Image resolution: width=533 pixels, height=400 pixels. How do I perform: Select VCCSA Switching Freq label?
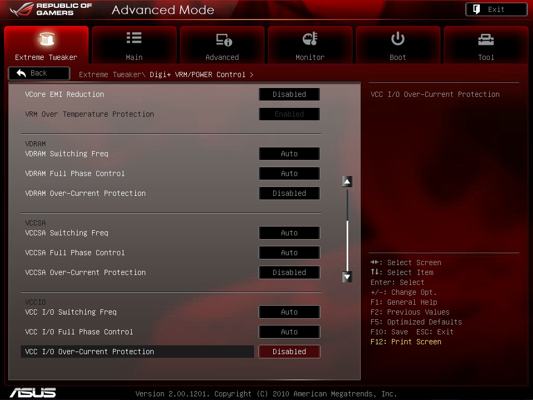pyautogui.click(x=67, y=233)
